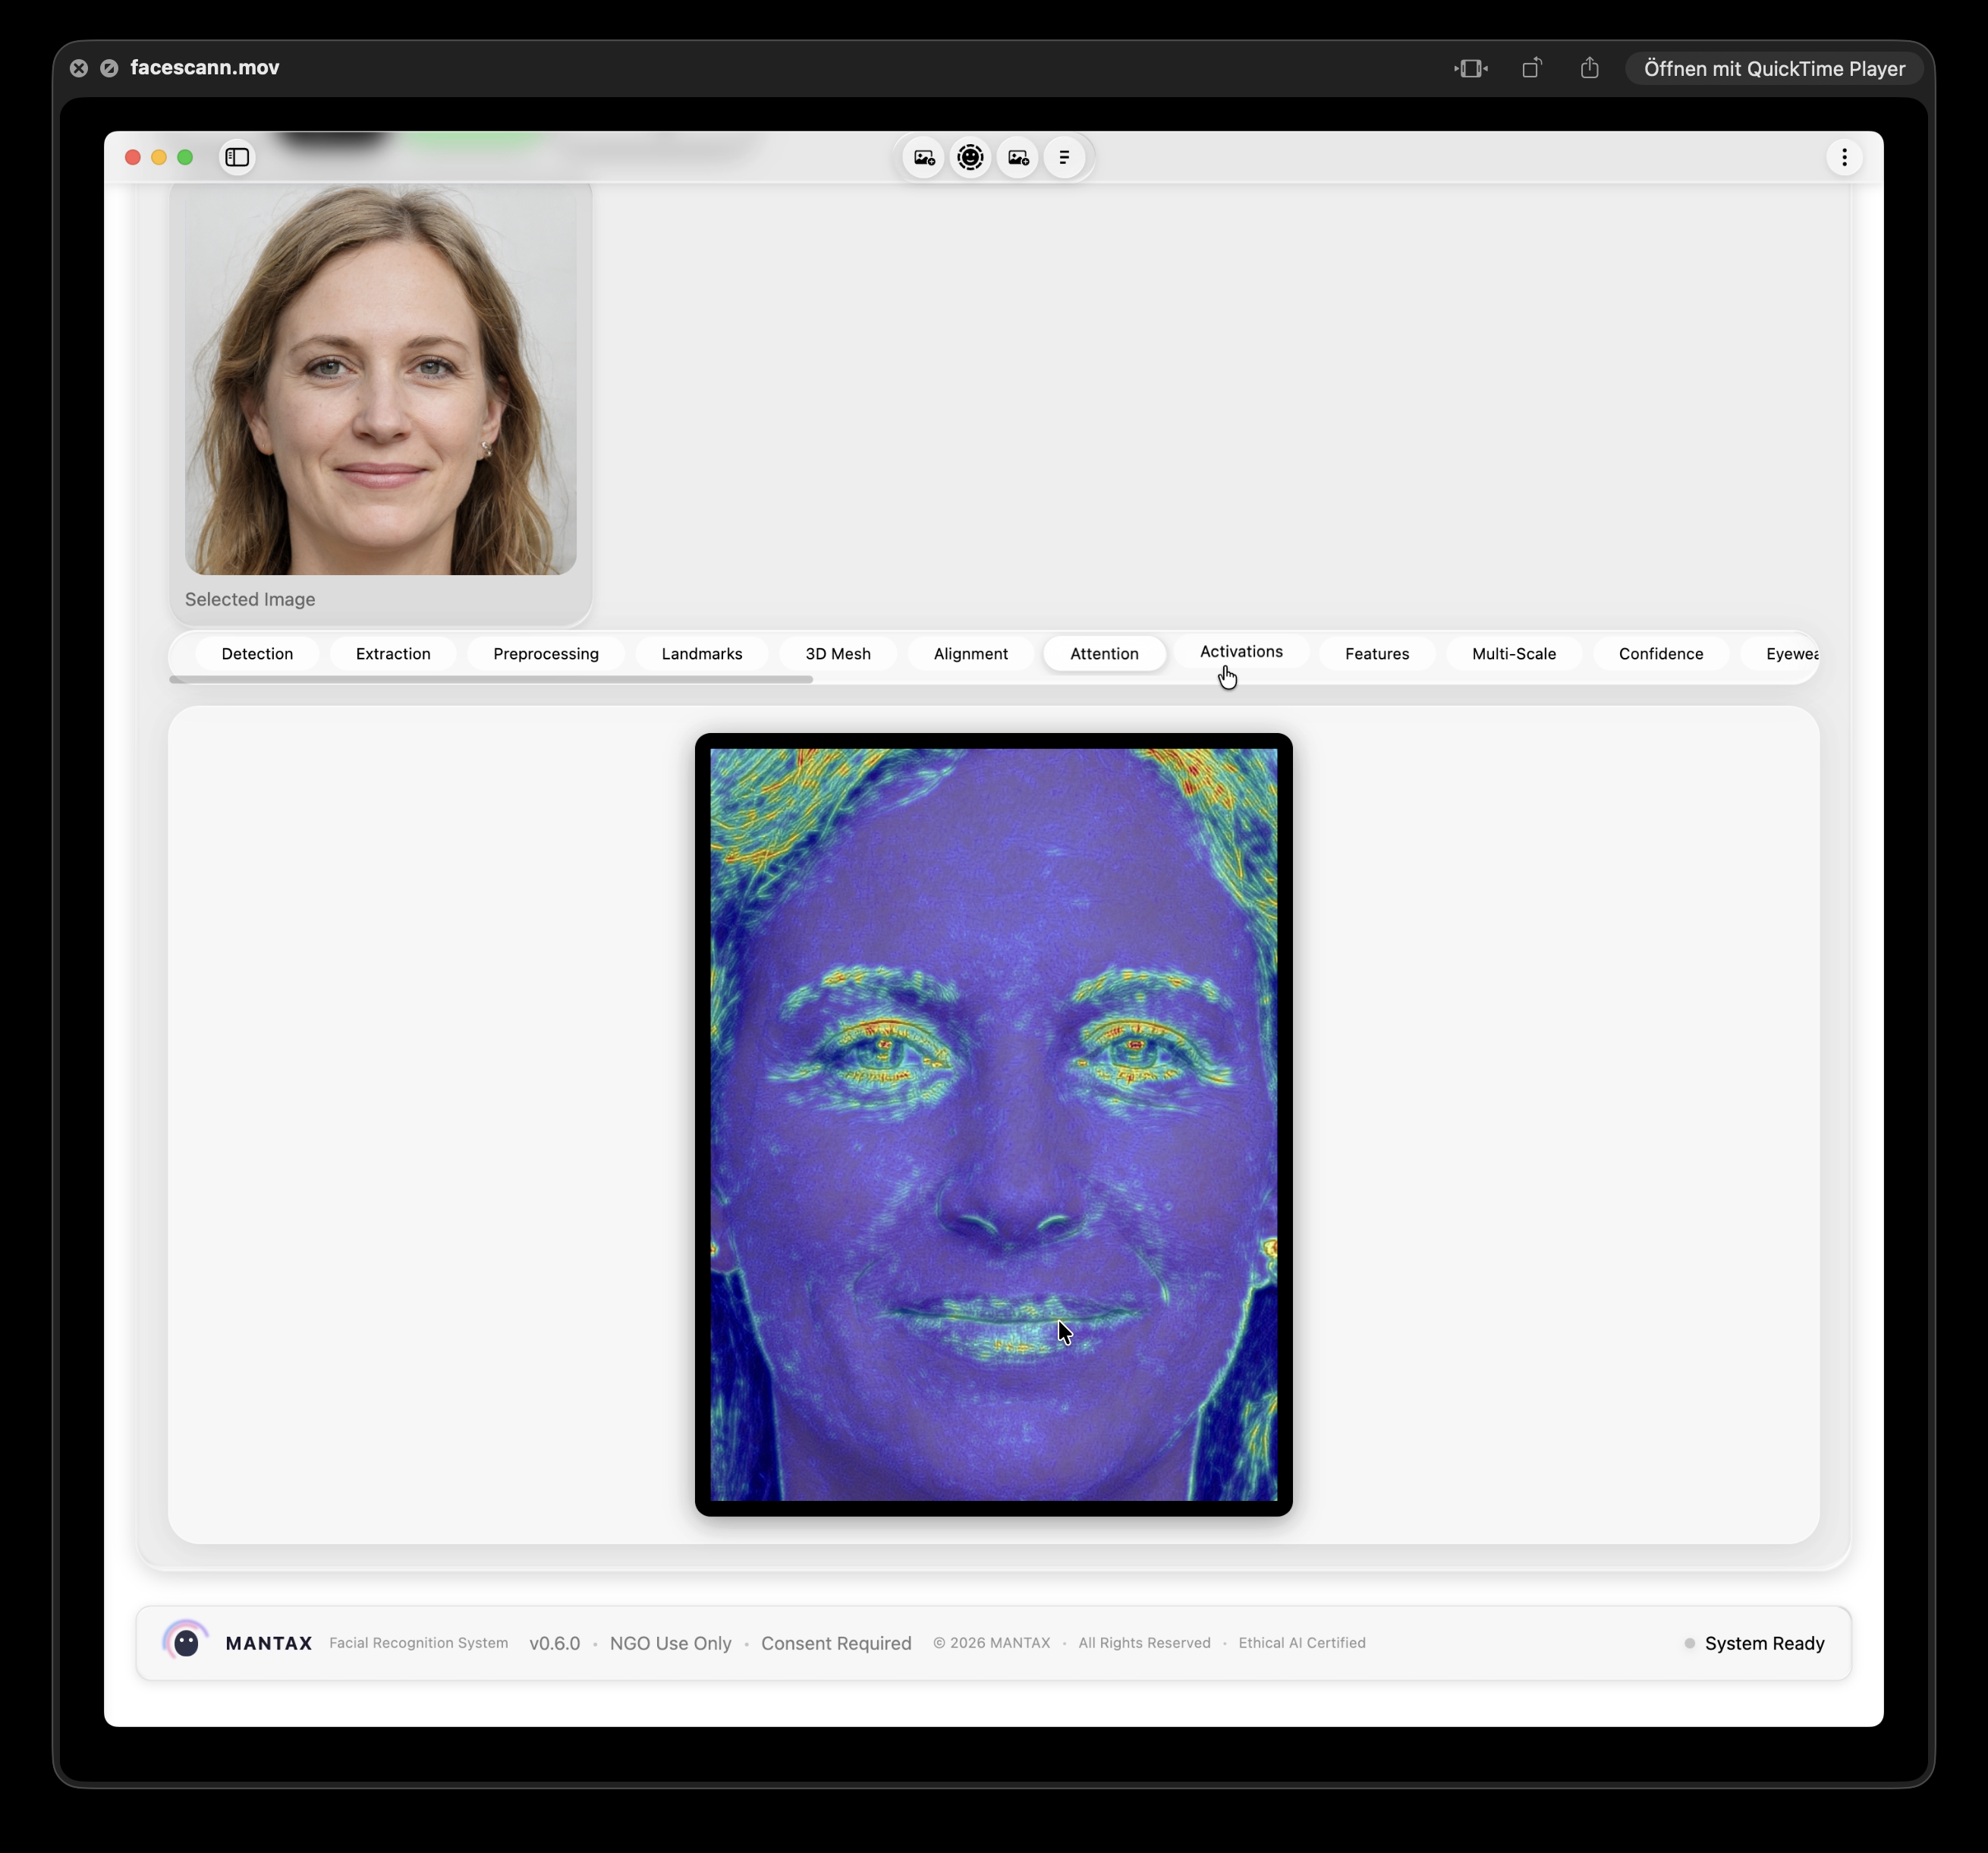Open the three-dot overflow menu

coord(1844,157)
